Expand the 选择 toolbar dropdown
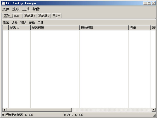This screenshot has height=118, width=157. pos(14,23)
